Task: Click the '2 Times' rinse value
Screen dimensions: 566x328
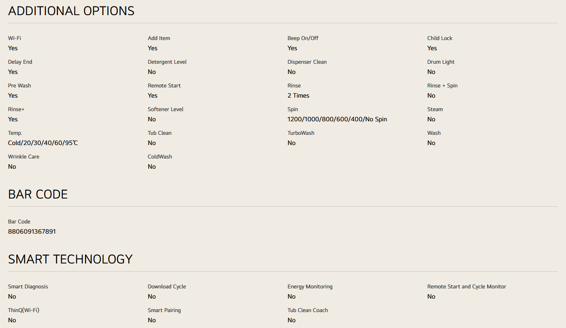Action: 298,96
